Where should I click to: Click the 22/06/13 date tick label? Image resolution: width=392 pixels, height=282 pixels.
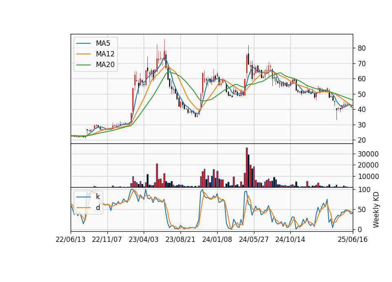[x=71, y=239]
